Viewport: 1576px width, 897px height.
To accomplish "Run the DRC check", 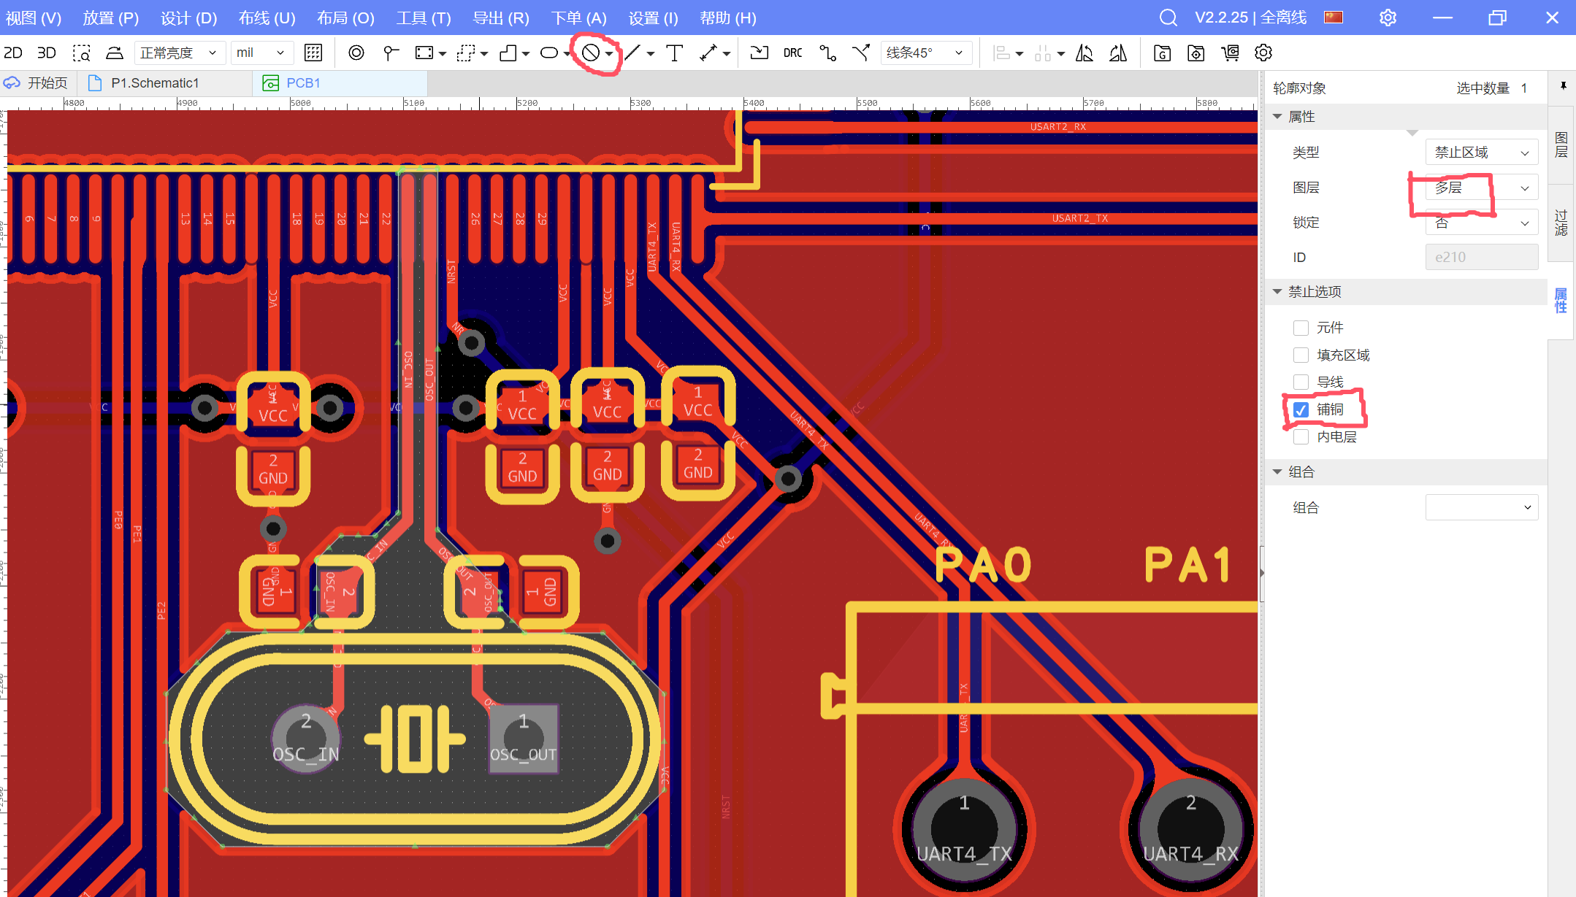I will tap(793, 53).
